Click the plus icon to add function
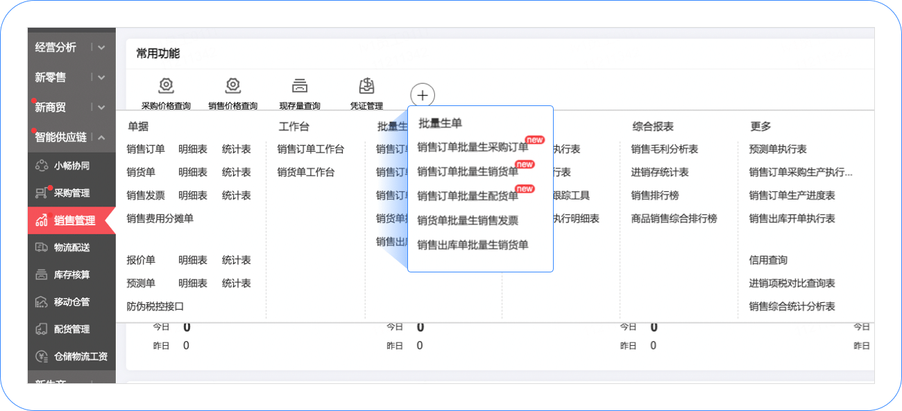Viewport: 902px width, 411px height. coord(423,96)
